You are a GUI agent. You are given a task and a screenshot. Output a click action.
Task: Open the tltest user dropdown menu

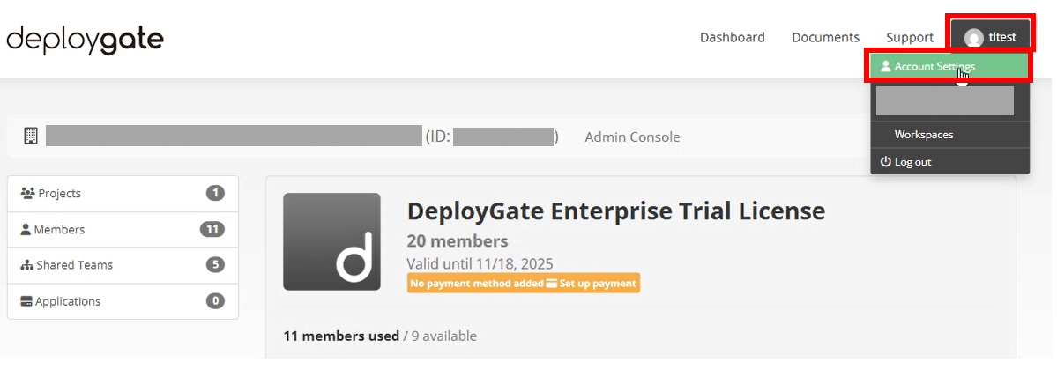990,36
